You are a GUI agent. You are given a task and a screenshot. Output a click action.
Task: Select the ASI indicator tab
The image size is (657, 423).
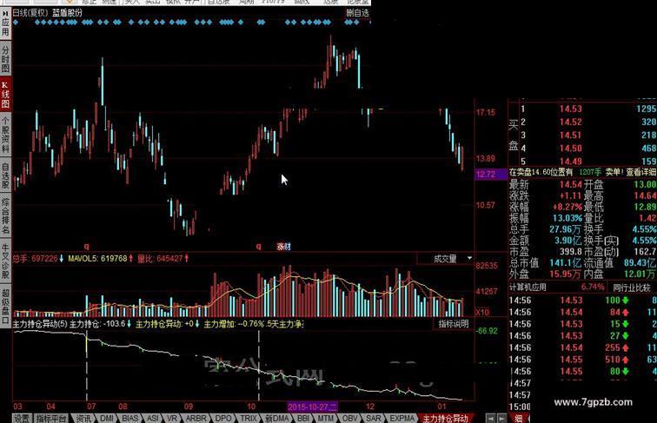tap(153, 418)
